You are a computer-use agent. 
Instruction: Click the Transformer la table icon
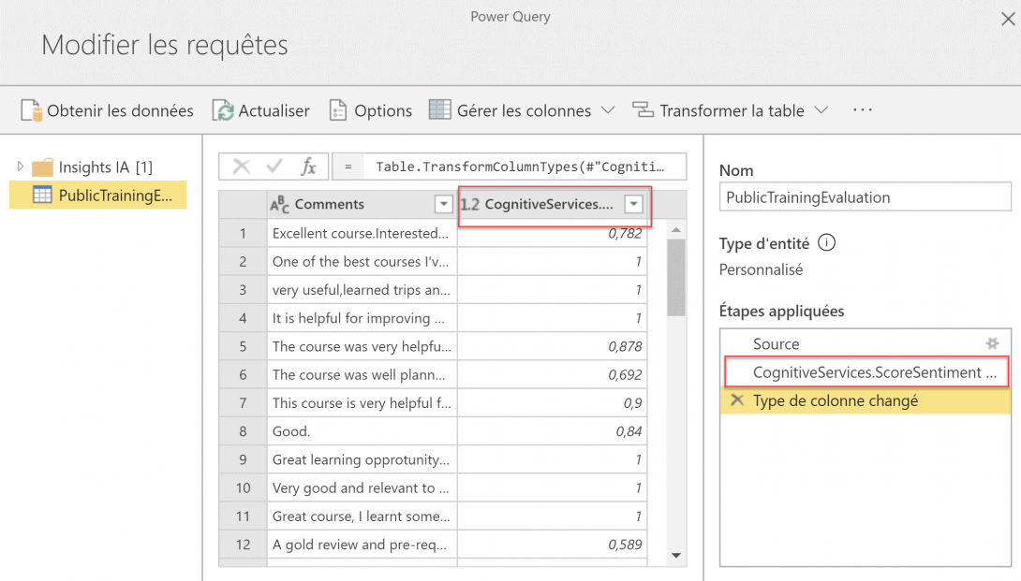pos(644,109)
